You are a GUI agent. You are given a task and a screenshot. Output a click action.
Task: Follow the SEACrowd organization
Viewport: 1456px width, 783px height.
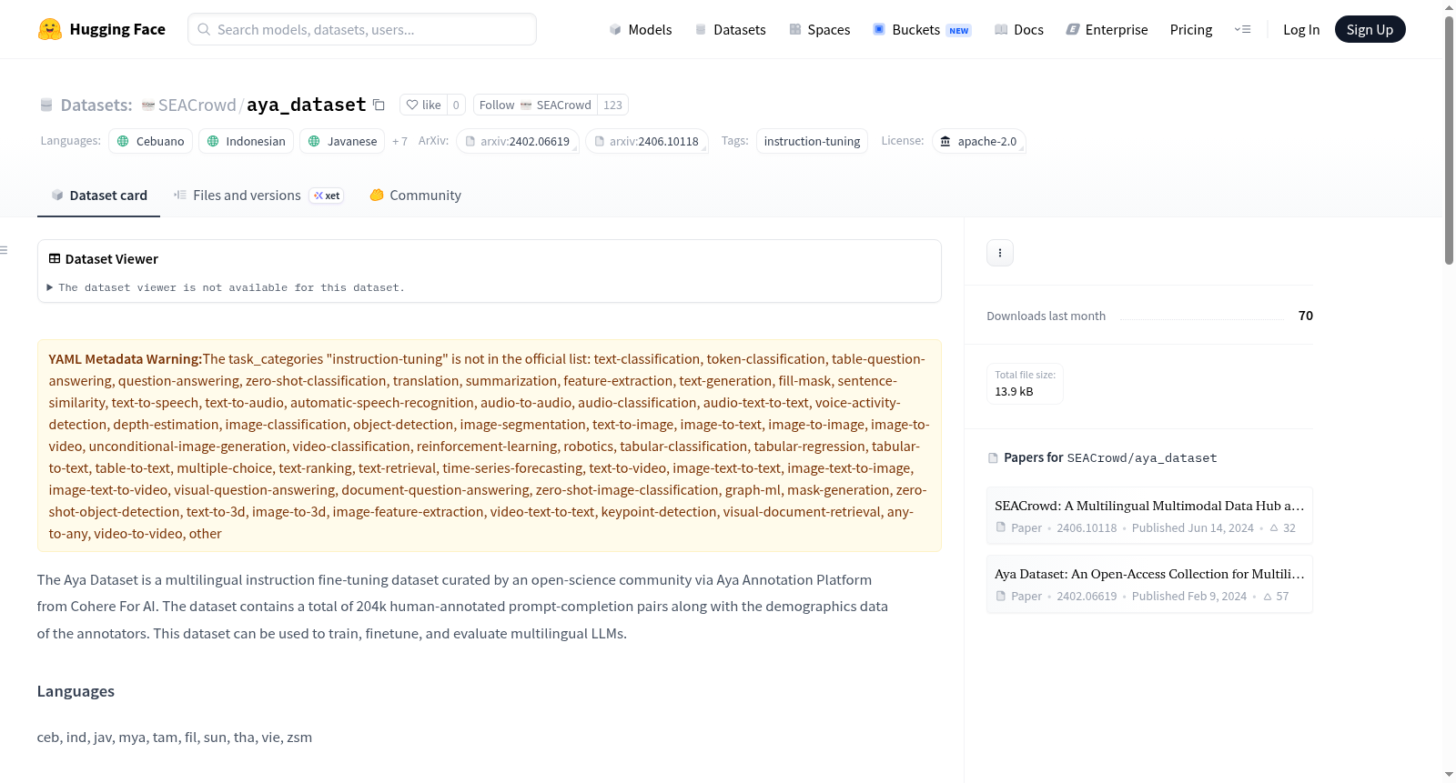[x=535, y=105]
